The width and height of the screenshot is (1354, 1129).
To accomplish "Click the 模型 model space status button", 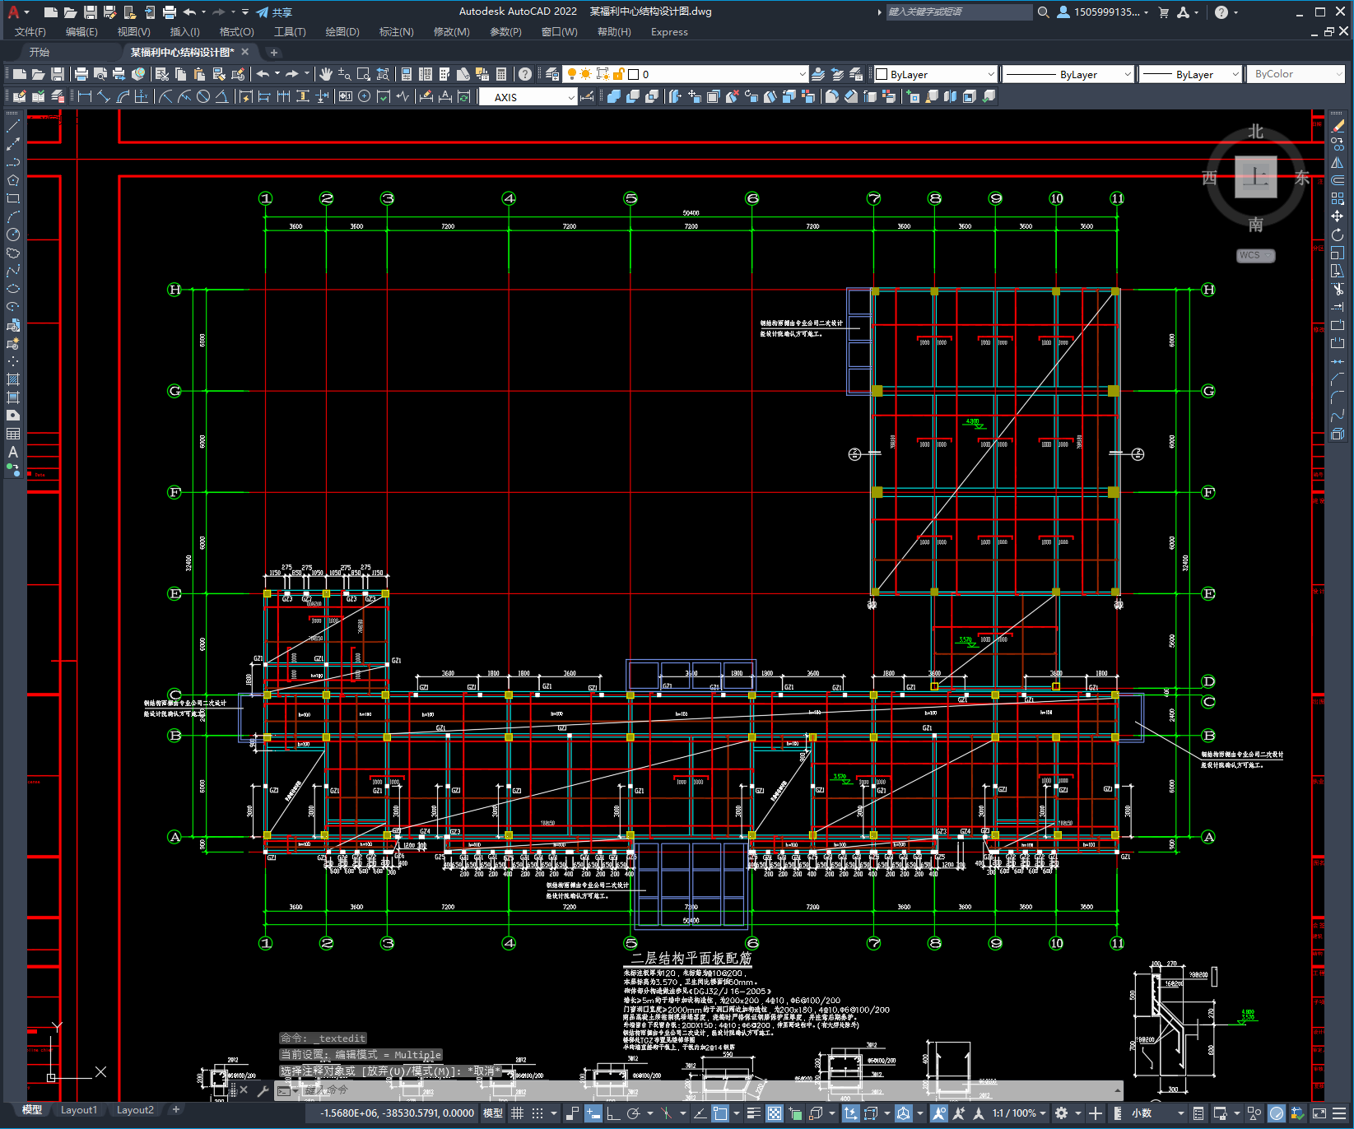I will [x=493, y=1113].
